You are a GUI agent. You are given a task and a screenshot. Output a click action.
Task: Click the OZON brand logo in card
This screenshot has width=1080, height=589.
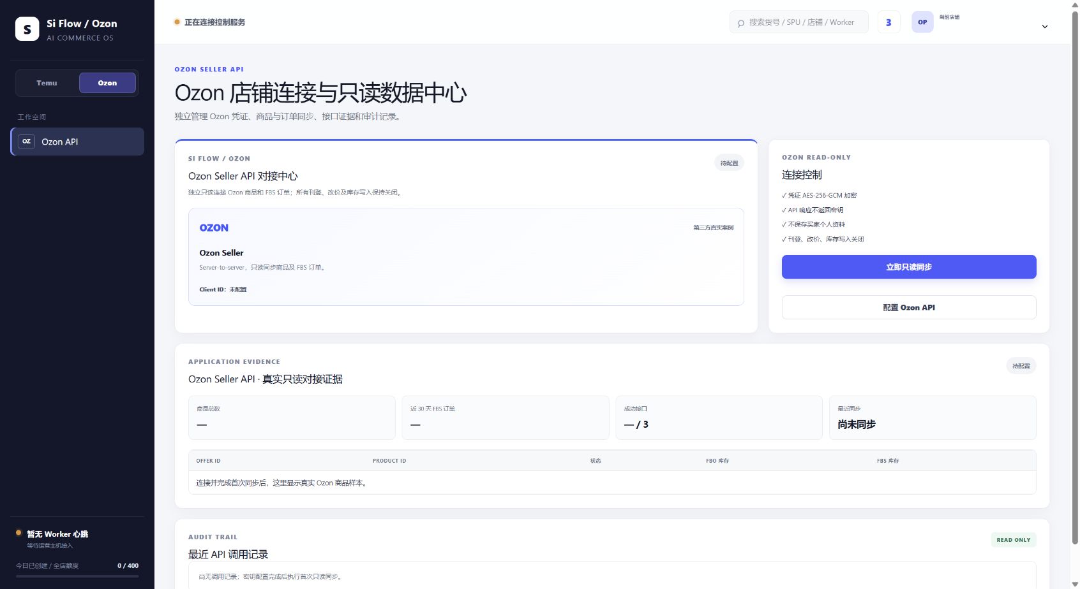214,228
